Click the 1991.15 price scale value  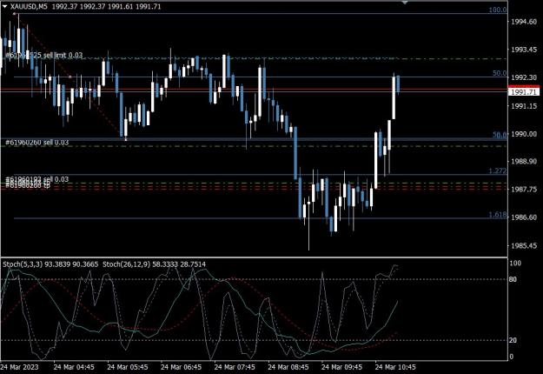(x=524, y=106)
